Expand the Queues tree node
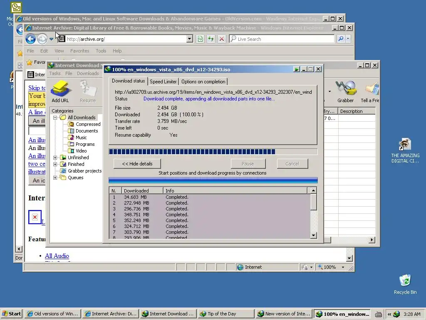 (55, 177)
